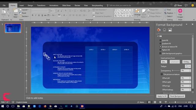Open Texture dropdown
This screenshot has height=110, width=196.
188,66
